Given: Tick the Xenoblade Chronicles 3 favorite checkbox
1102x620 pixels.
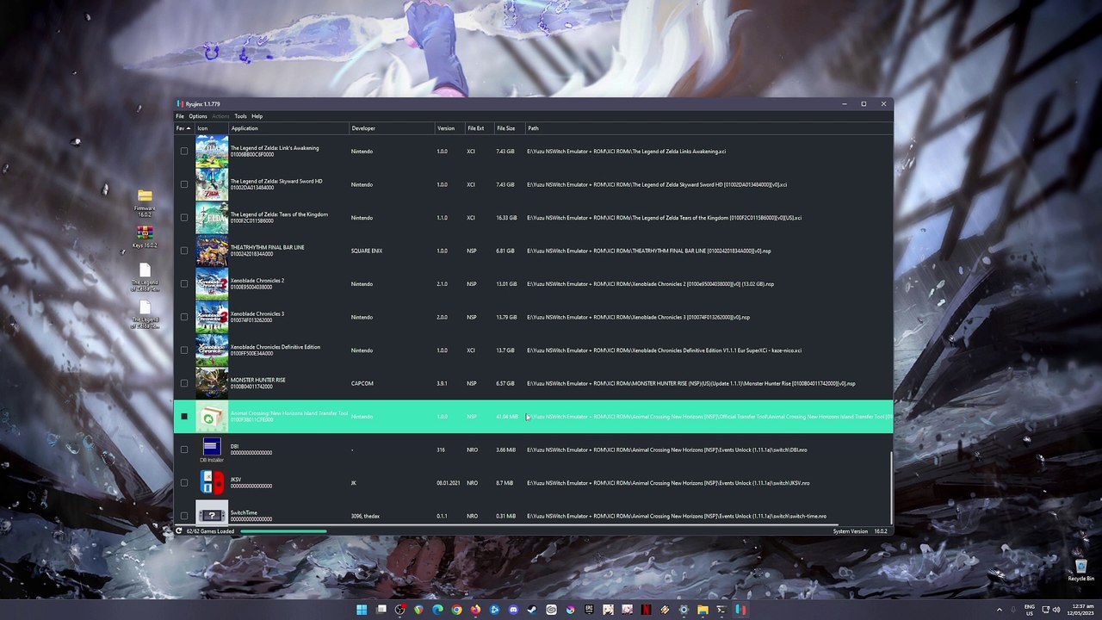Looking at the screenshot, I should pyautogui.click(x=183, y=317).
